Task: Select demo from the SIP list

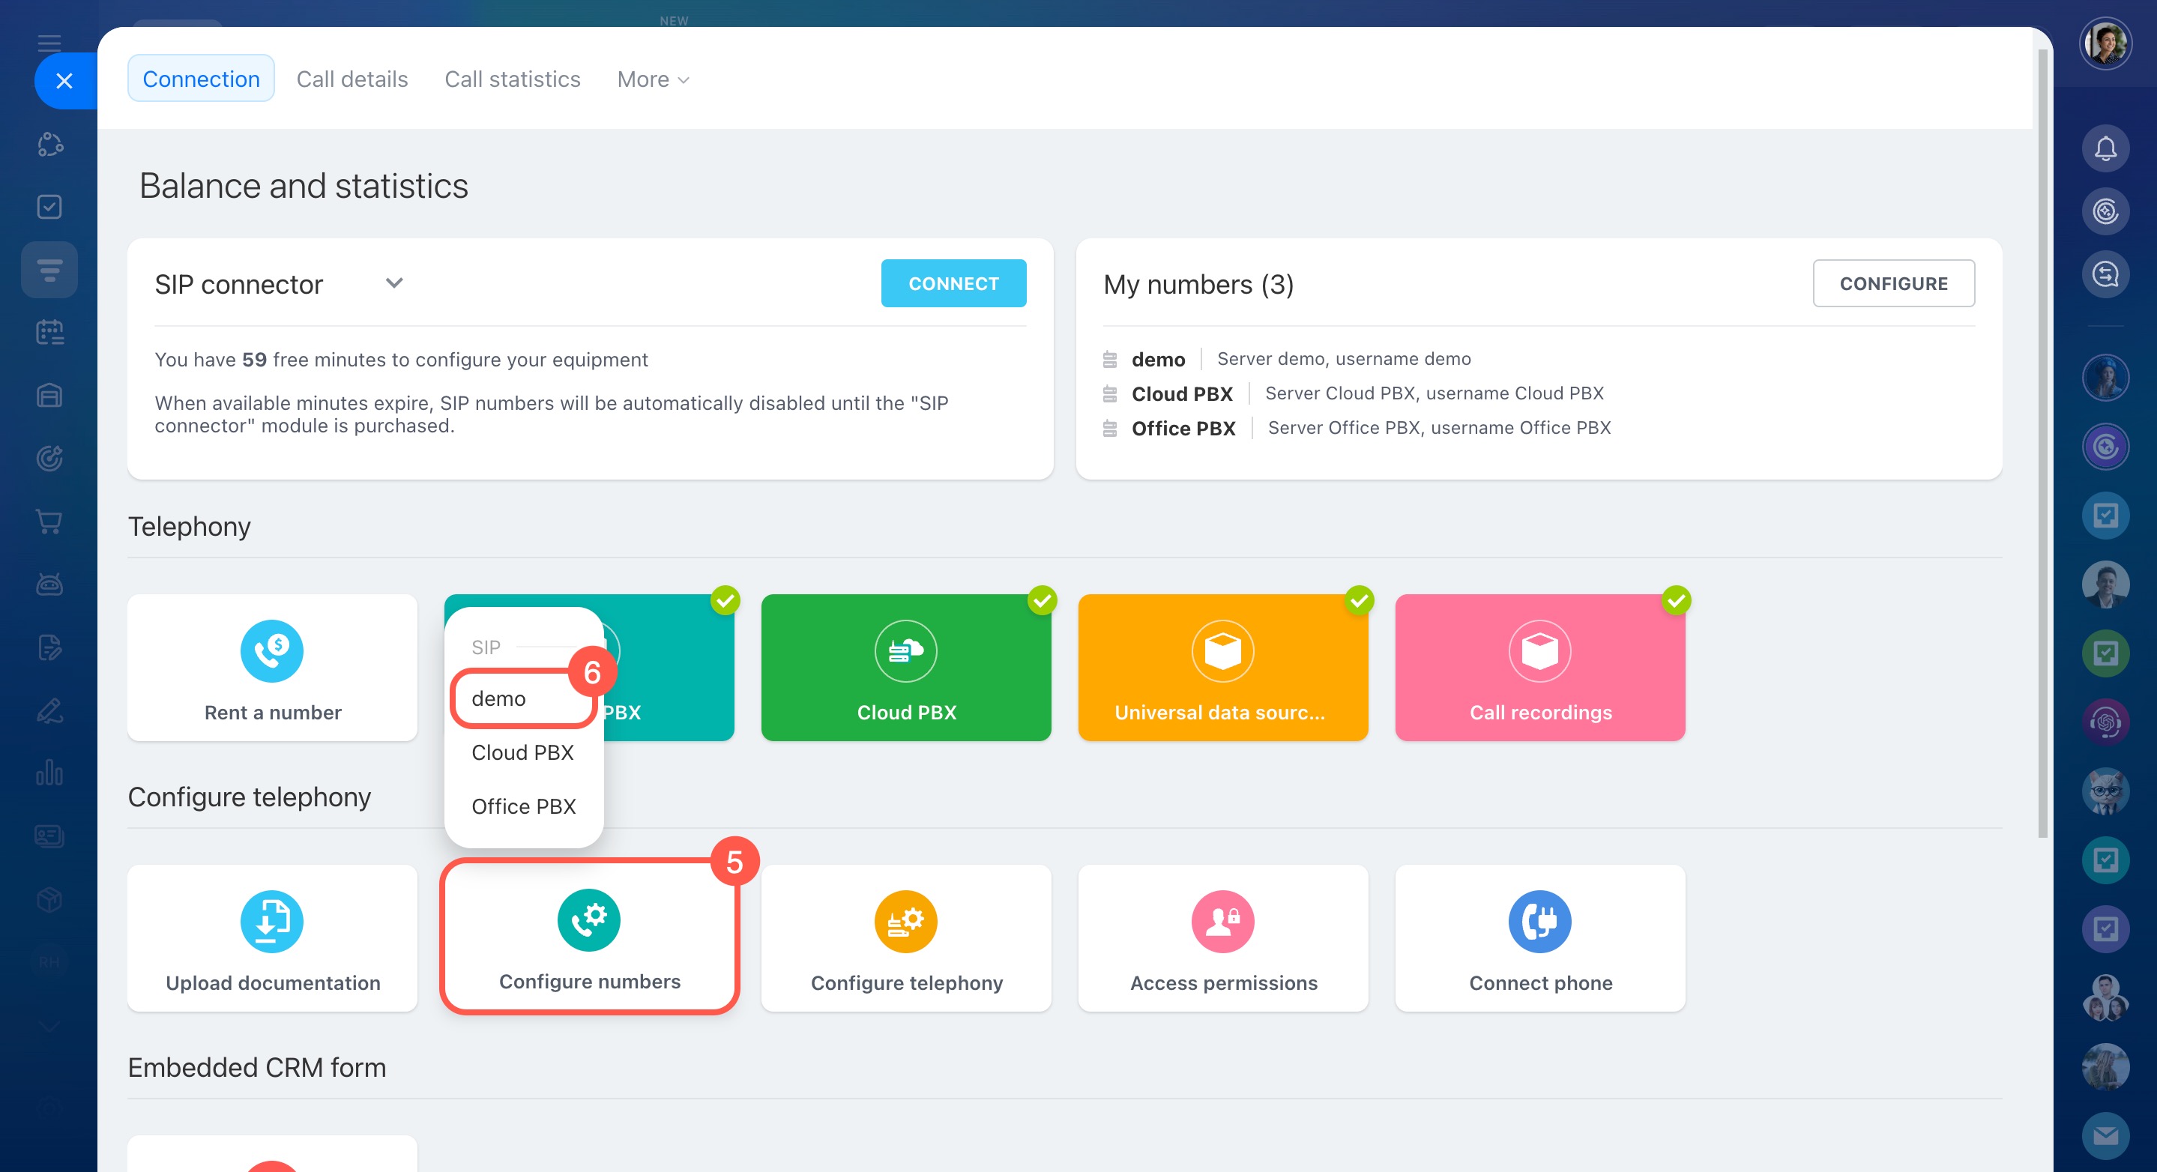Action: 499,698
